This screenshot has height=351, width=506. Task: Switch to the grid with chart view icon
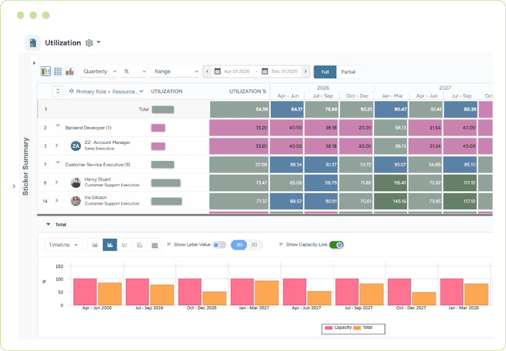[46, 71]
